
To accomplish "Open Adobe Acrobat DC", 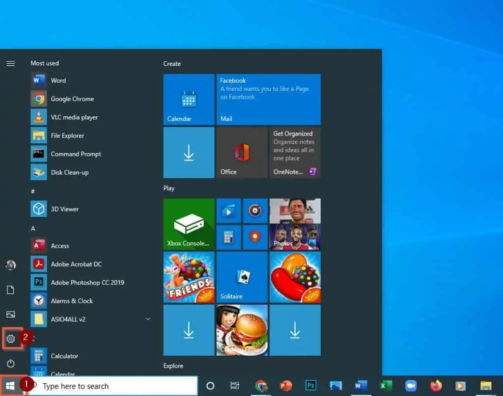I will point(91,264).
